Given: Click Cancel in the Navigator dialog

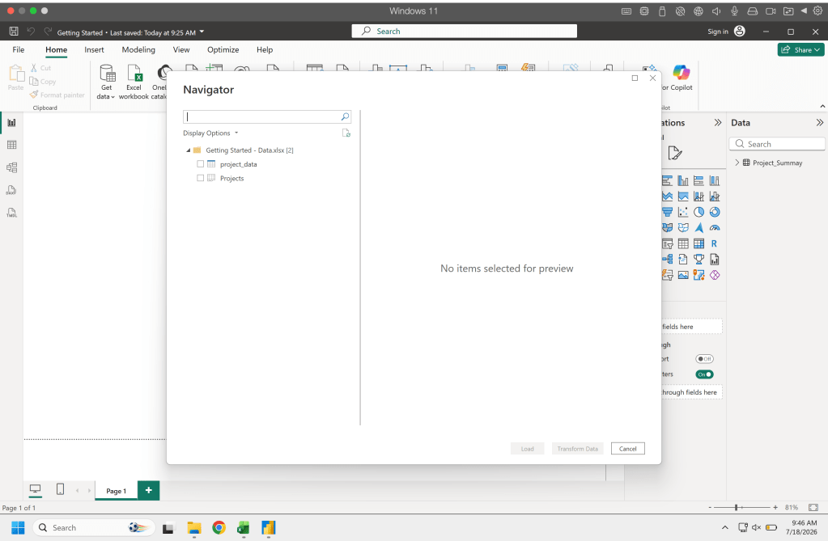Looking at the screenshot, I should (x=628, y=449).
